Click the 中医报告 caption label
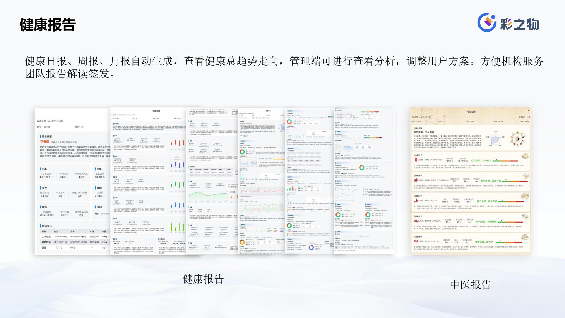 (x=471, y=285)
